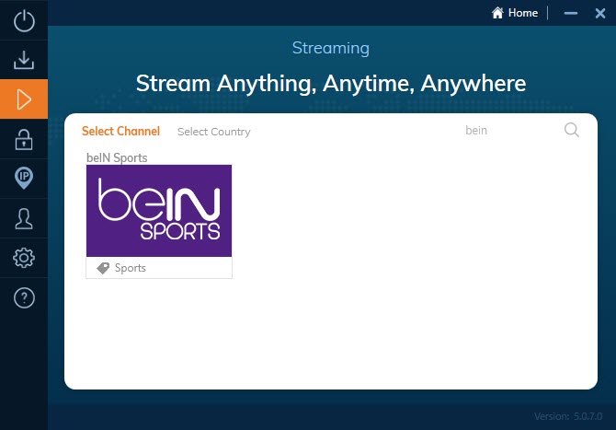Switch to the Select Channel tab

pos(120,131)
